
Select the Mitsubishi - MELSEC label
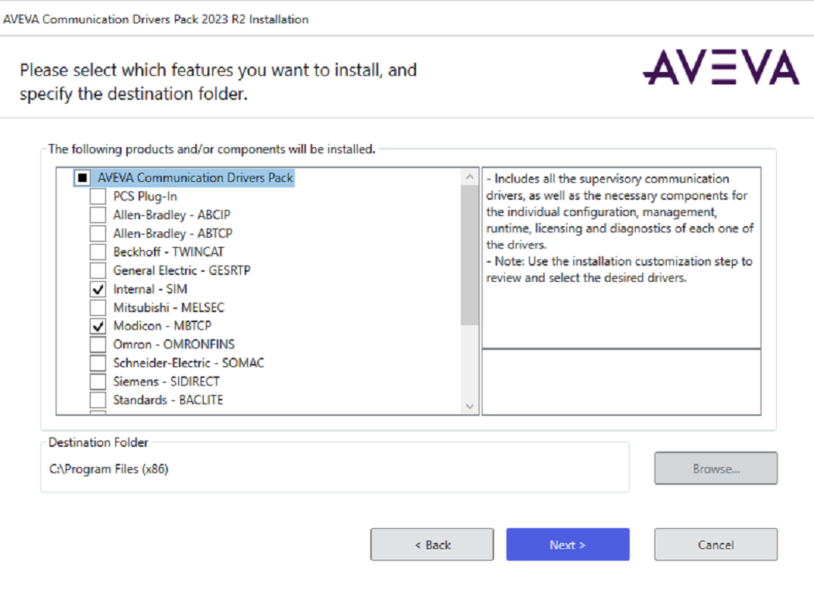point(169,308)
